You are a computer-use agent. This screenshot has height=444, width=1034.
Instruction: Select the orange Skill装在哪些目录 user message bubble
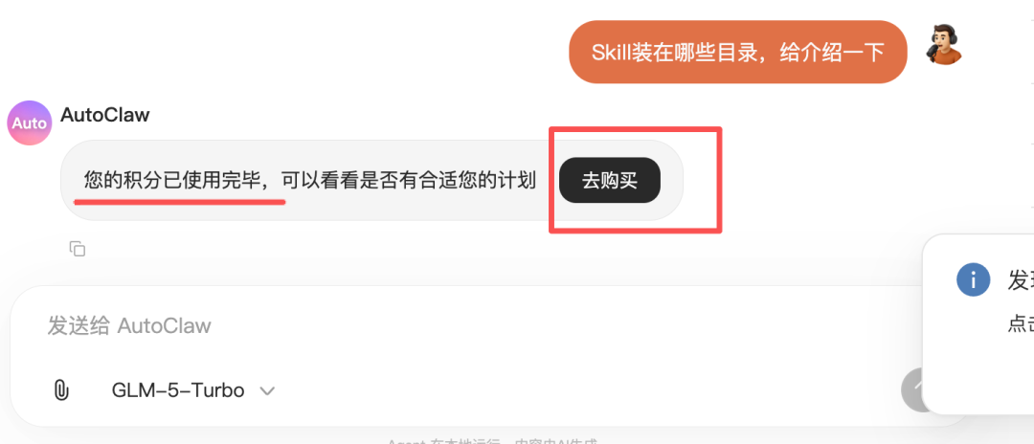738,52
